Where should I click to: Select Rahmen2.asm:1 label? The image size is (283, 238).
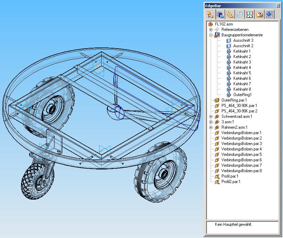coord(234,127)
